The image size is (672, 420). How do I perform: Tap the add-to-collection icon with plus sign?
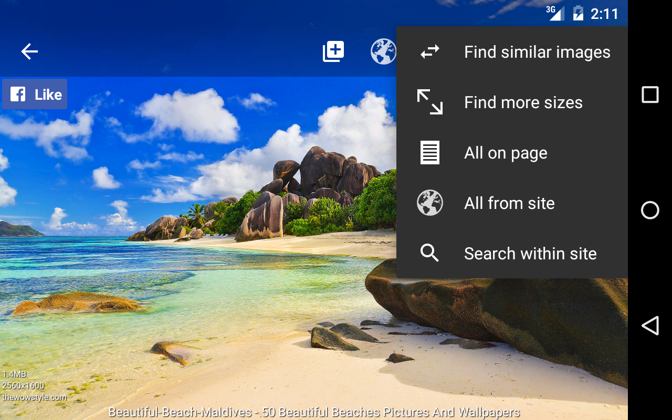click(333, 51)
